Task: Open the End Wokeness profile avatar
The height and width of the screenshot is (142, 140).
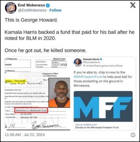Action: tap(11, 8)
